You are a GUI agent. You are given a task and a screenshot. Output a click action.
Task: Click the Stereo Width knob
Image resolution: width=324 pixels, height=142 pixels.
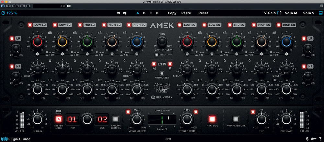point(187,119)
